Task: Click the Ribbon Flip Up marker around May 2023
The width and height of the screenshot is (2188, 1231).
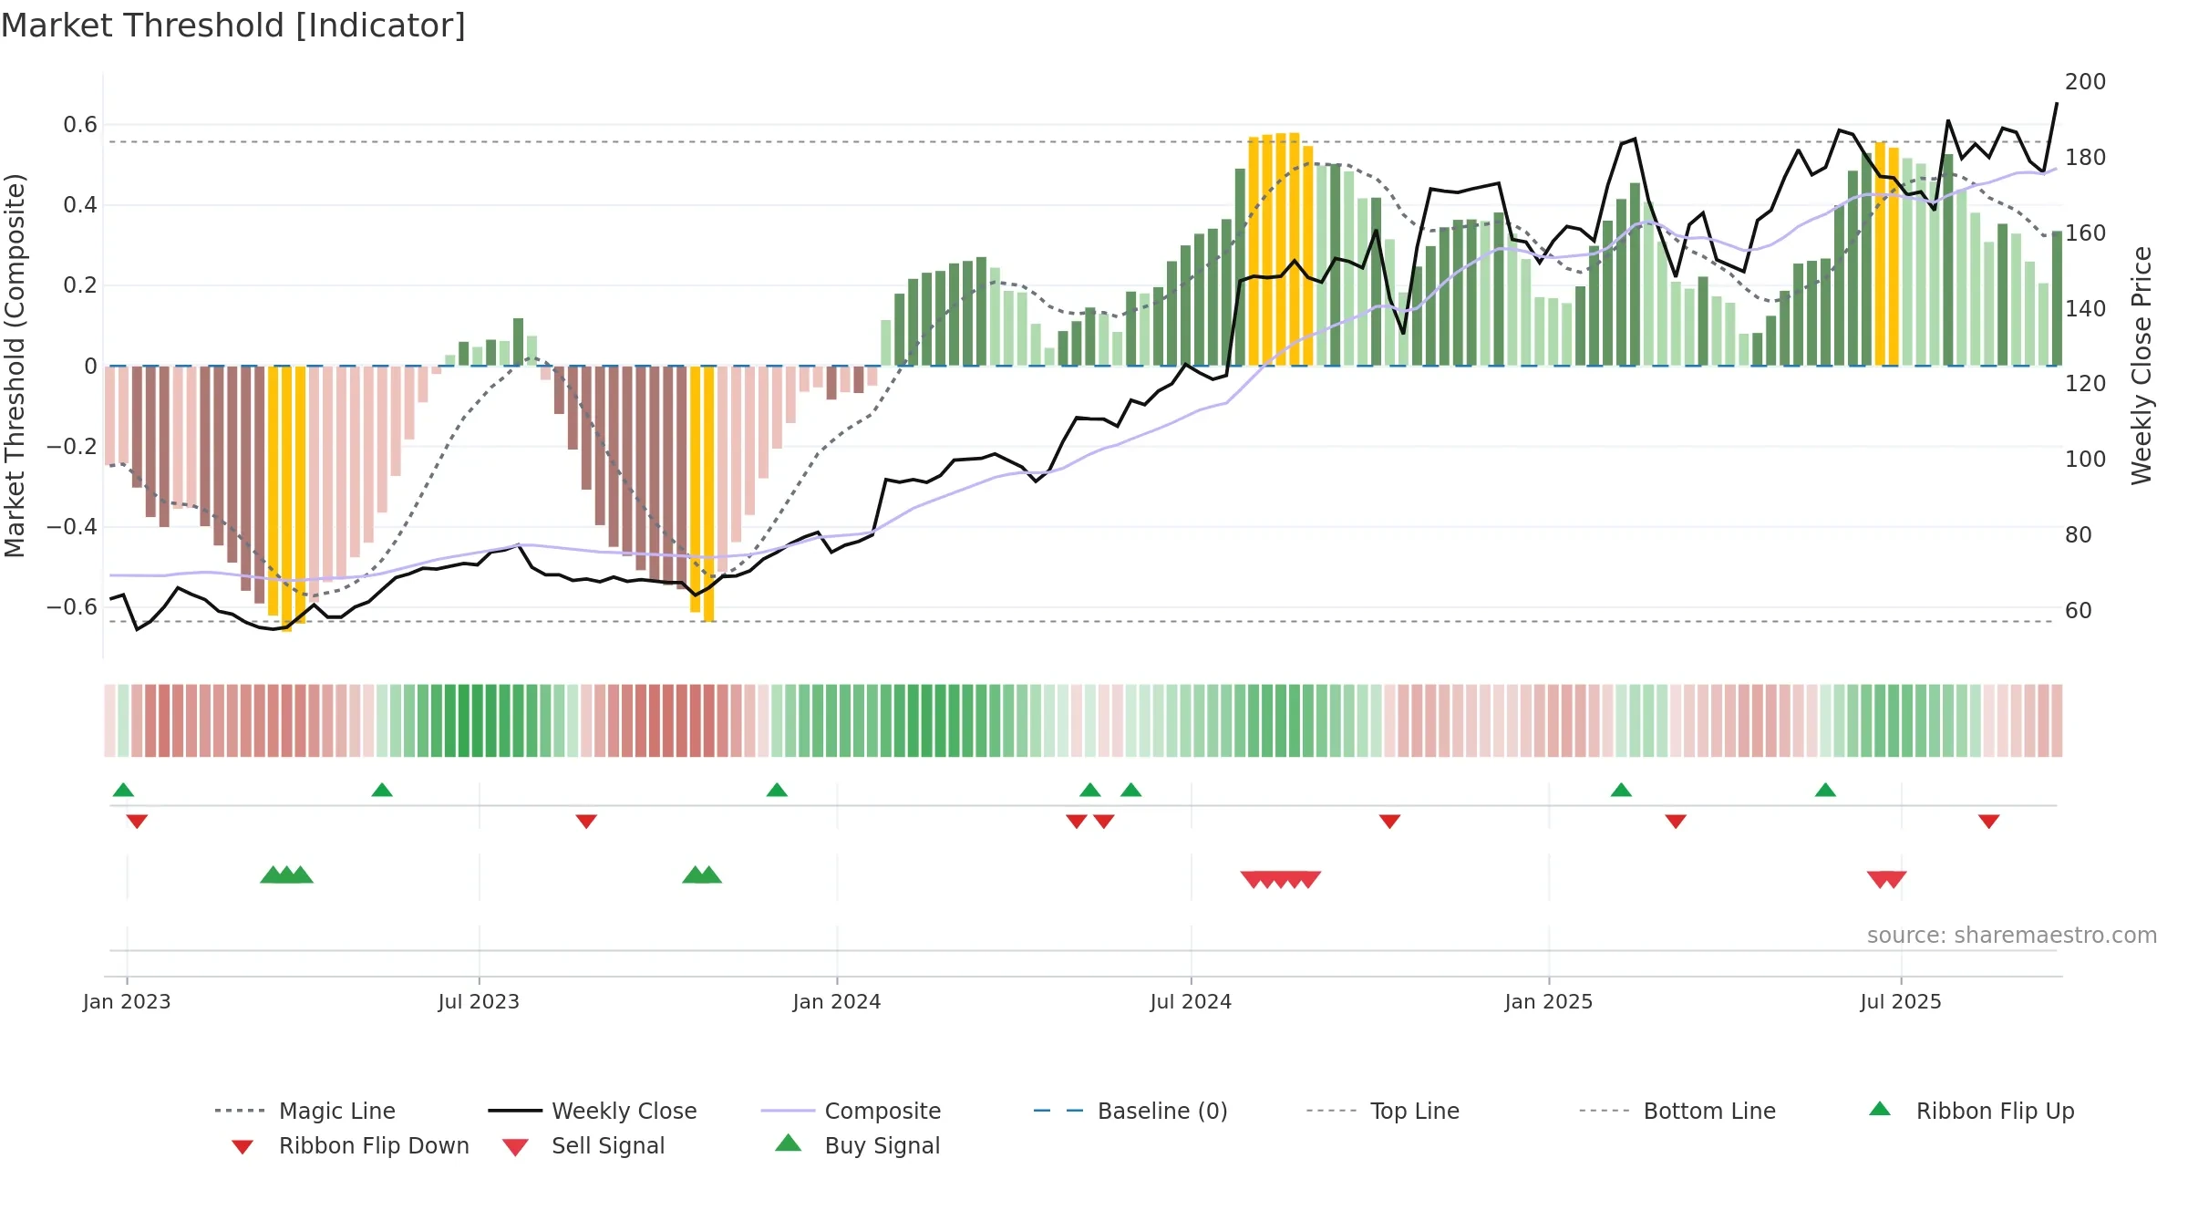Action: click(x=382, y=790)
